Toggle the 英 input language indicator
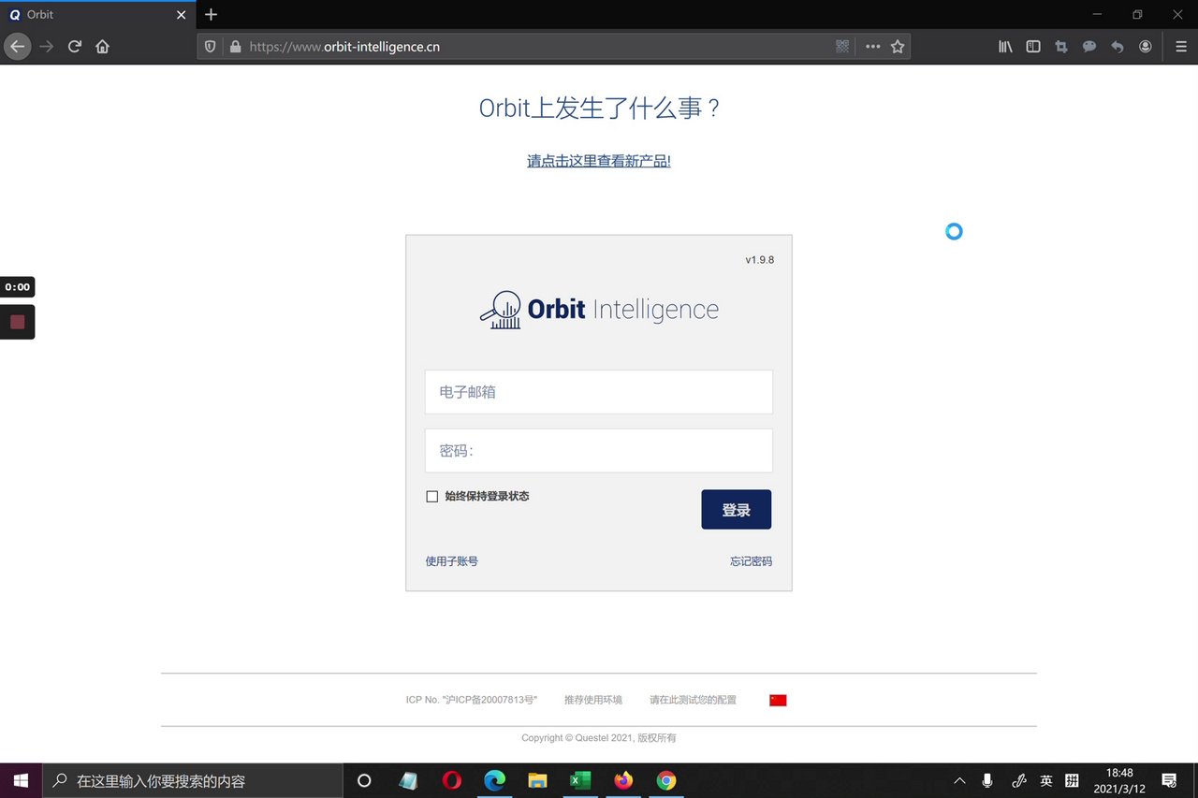Screen dimensions: 1198x798 point(1046,780)
